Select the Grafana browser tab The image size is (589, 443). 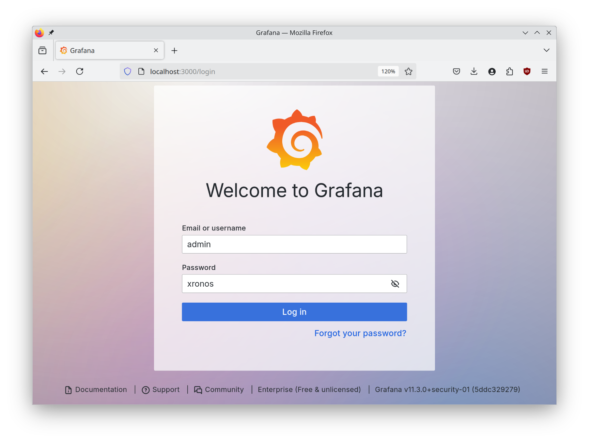(x=110, y=50)
